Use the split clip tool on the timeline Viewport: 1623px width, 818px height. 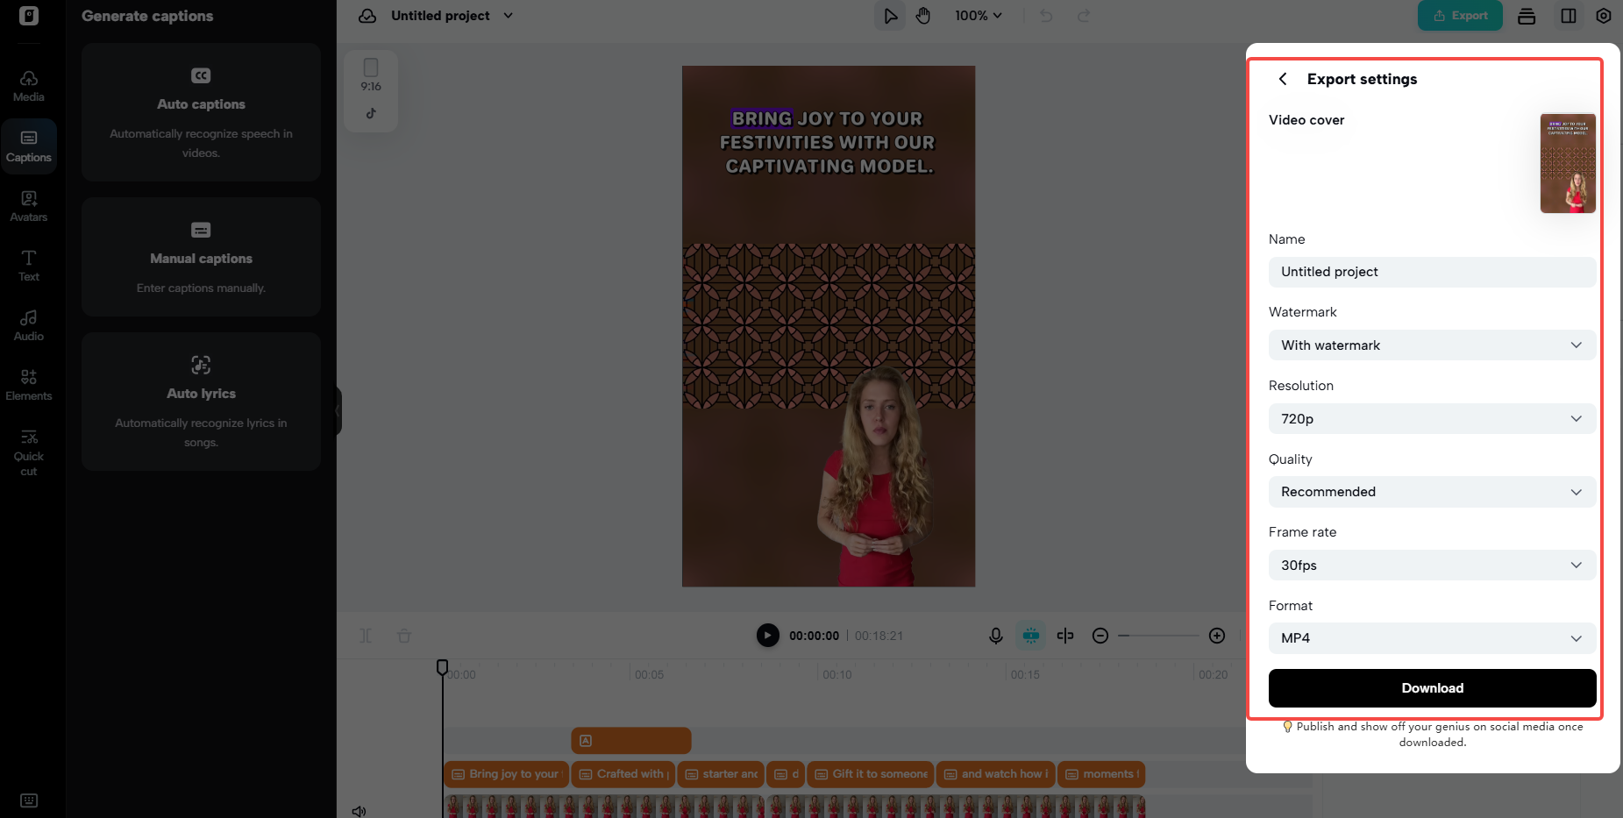click(1065, 635)
